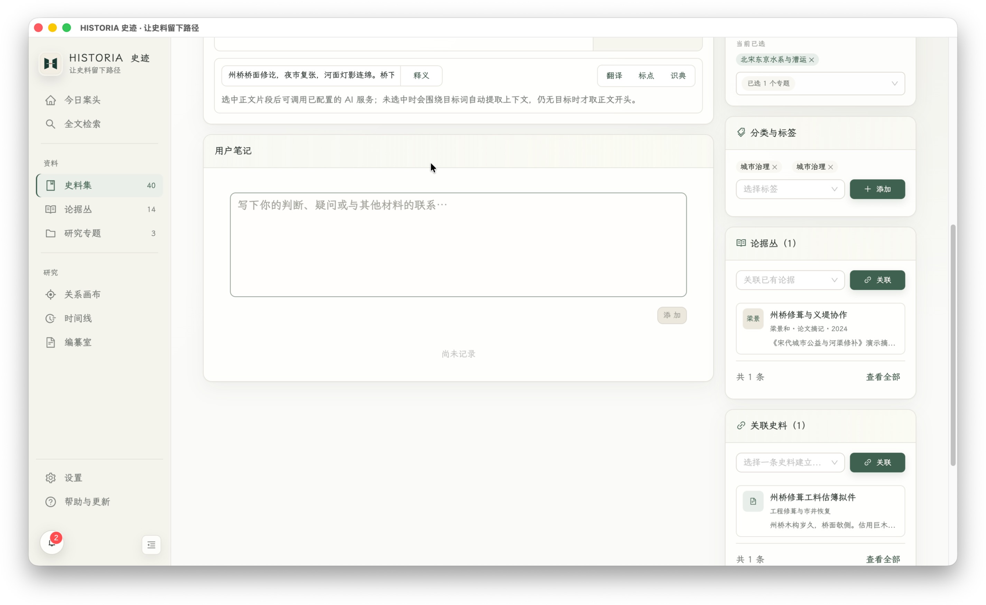Screen dimensions: 986x605
Task: Click the 标点 AI action
Action: click(646, 76)
